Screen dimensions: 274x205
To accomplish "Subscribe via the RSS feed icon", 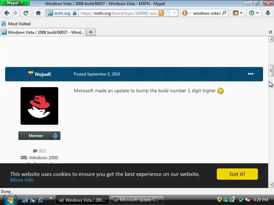I will point(161,13).
